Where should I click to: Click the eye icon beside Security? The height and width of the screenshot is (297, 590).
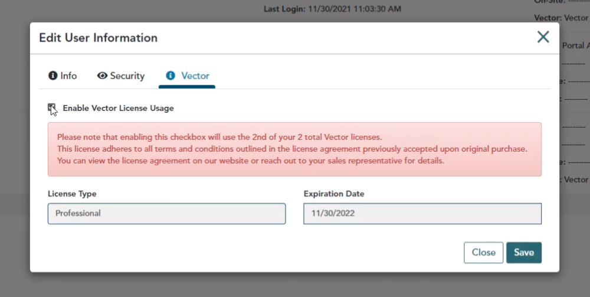tap(102, 76)
